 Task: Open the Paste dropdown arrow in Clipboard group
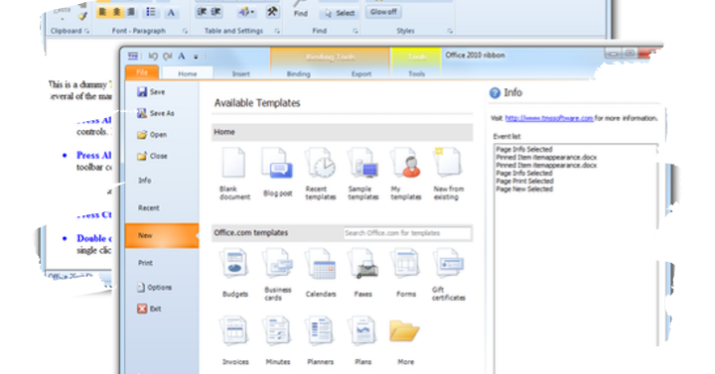click(x=63, y=19)
